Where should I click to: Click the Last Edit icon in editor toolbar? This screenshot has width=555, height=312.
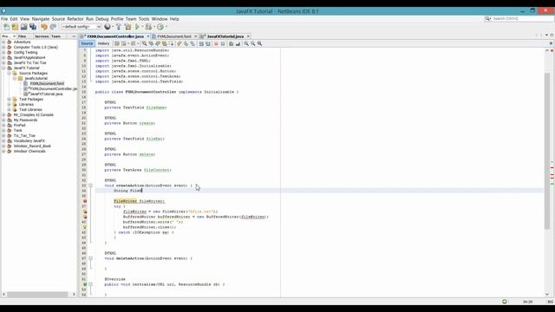(116, 43)
